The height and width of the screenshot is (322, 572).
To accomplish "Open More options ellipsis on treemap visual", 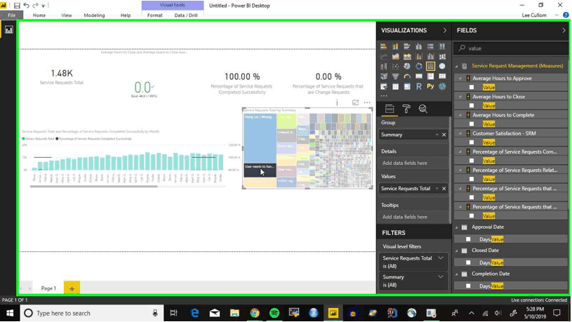I will tap(367, 103).
